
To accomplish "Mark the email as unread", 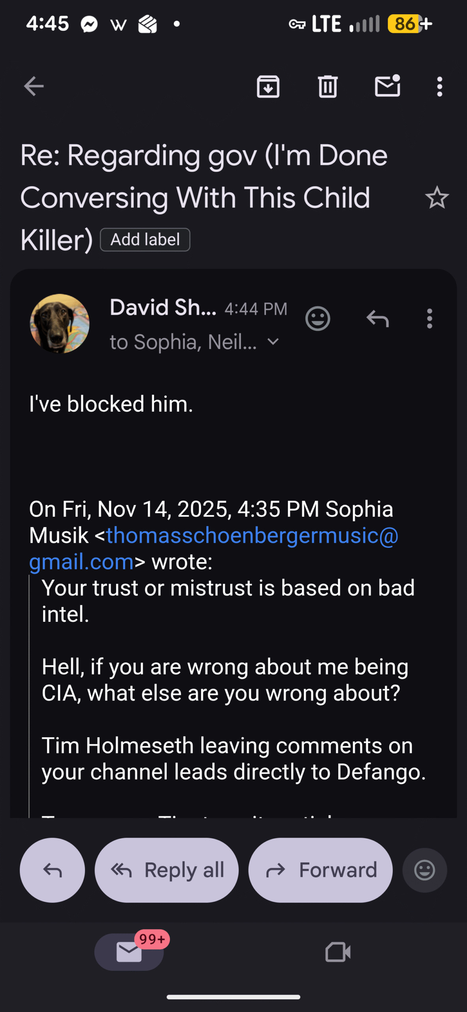I will [x=387, y=86].
